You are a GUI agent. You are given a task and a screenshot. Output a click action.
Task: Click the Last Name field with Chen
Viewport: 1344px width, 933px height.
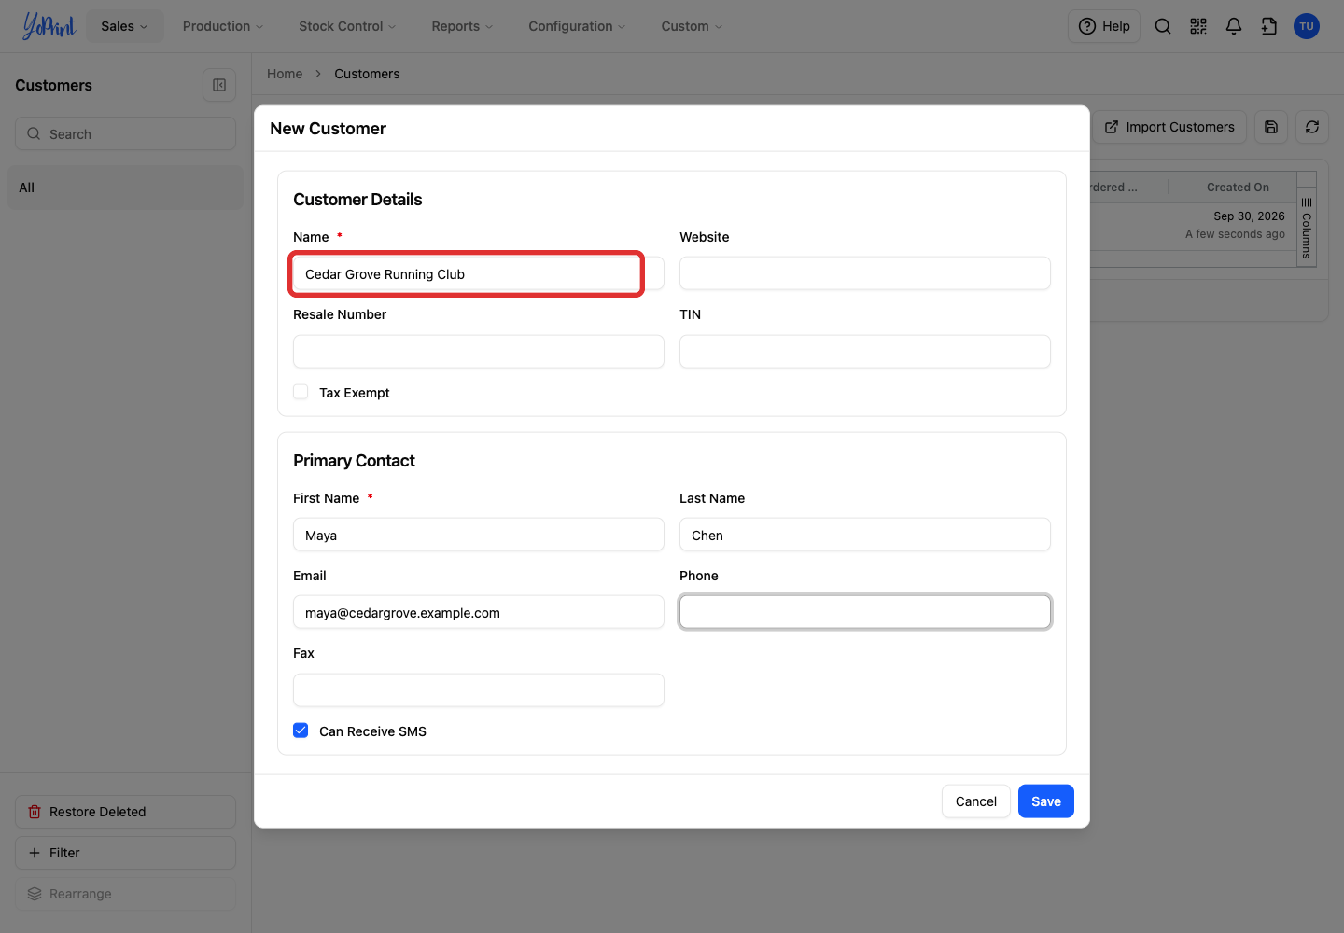865,535
